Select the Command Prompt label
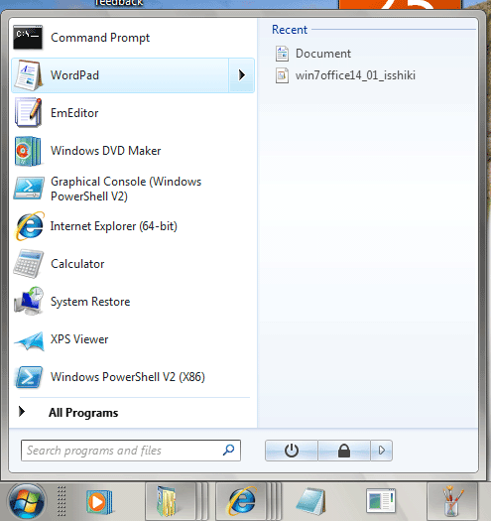Image resolution: width=491 pixels, height=521 pixels. [100, 38]
